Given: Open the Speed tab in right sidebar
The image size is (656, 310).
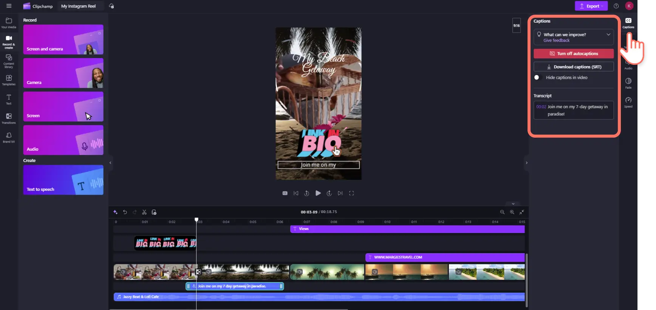Looking at the screenshot, I should pyautogui.click(x=628, y=102).
